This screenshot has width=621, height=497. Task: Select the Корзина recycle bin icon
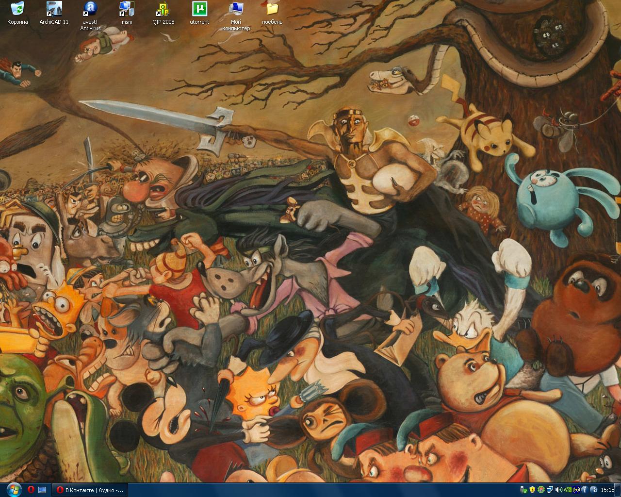pos(17,14)
